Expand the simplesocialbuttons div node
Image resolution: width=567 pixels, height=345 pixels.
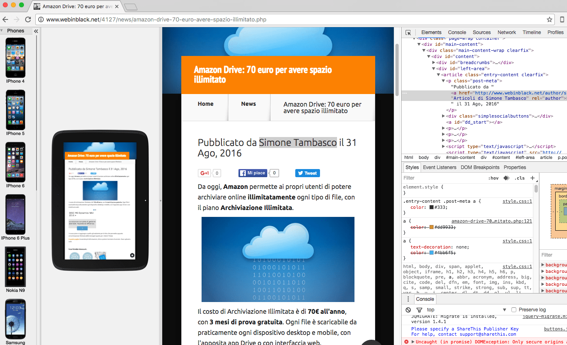[443, 116]
